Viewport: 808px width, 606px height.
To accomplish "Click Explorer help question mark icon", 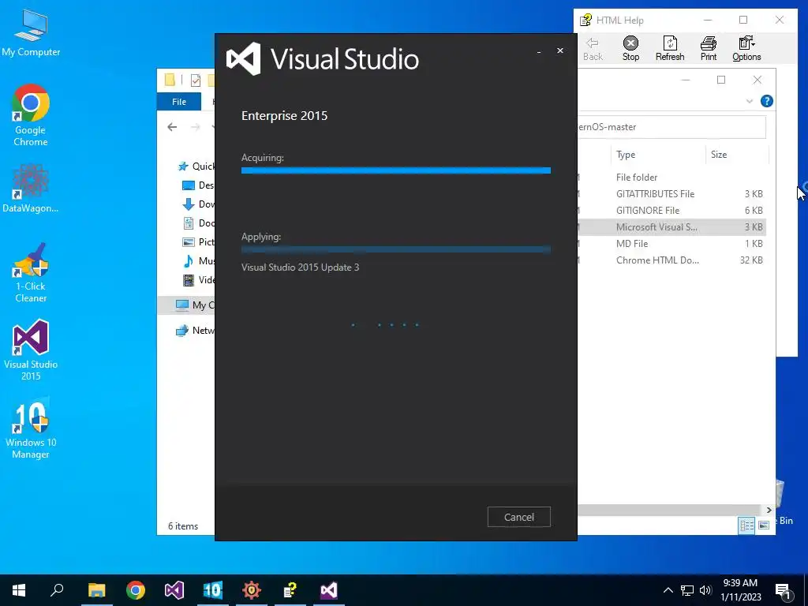I will (x=766, y=101).
